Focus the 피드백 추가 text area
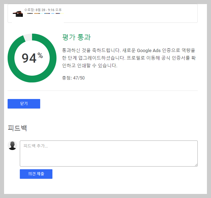Screen dimensions: 211x198 [x=109, y=153]
